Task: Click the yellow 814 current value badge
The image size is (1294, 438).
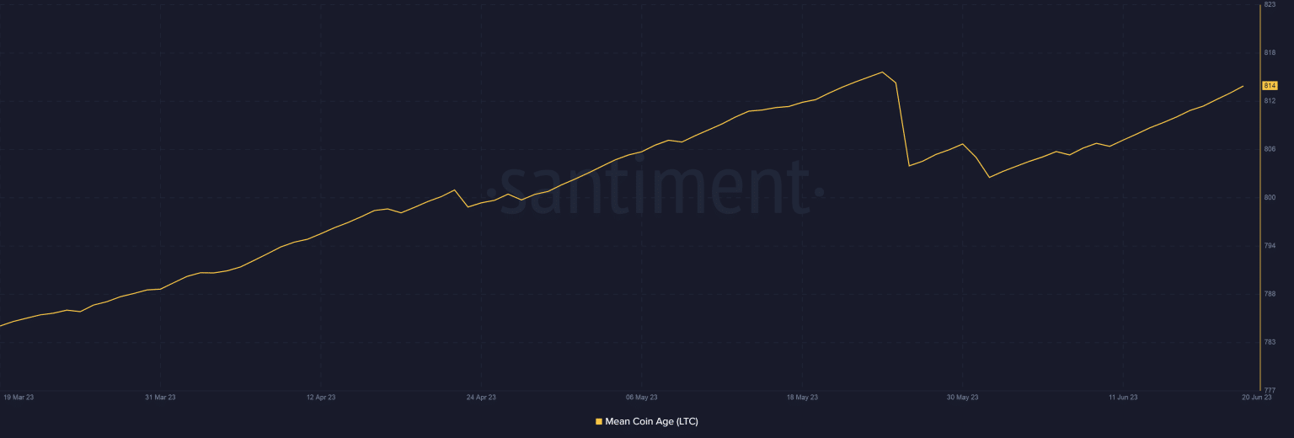Action: tap(1270, 86)
